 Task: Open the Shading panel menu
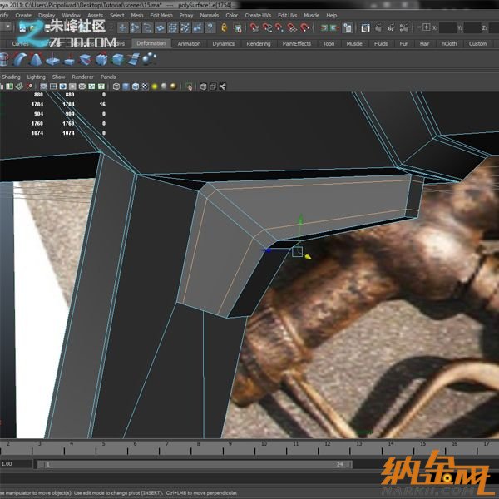point(11,77)
